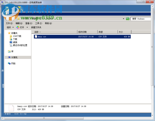Click the colorful 打开 program icon

pyautogui.click(x=18, y=27)
